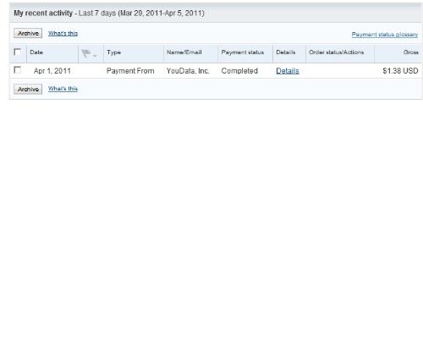This screenshot has height=356, width=423.
Task: Click the "Completed" status cell
Action: click(x=239, y=71)
